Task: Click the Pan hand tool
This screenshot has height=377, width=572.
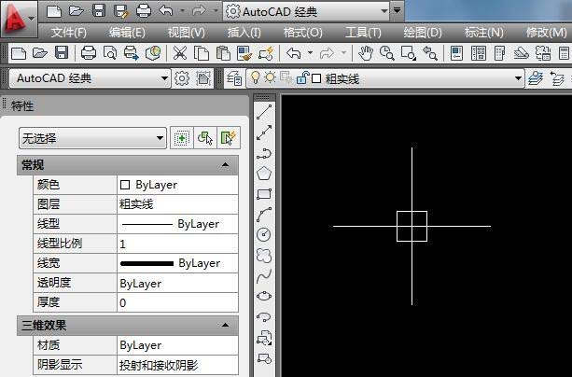Action: [365, 53]
